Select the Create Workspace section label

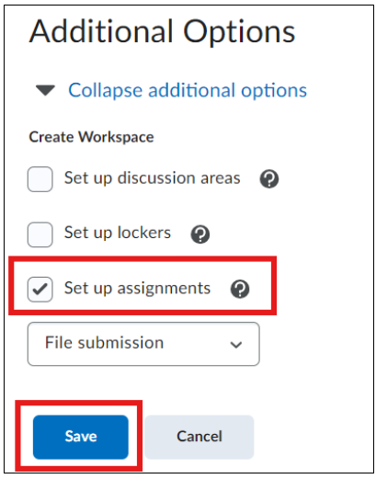(x=91, y=137)
